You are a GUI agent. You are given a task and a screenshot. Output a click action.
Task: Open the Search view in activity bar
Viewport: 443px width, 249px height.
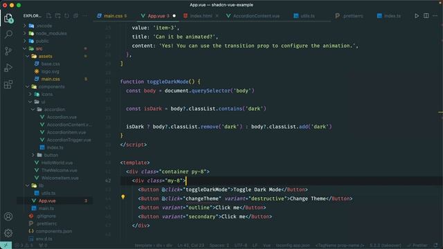point(8,35)
